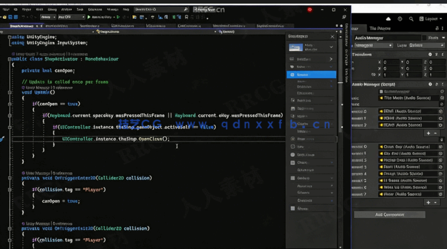Select the highlighted blue row in popup panel
Image resolution: width=447 pixels, height=249 pixels.
pyautogui.click(x=312, y=75)
